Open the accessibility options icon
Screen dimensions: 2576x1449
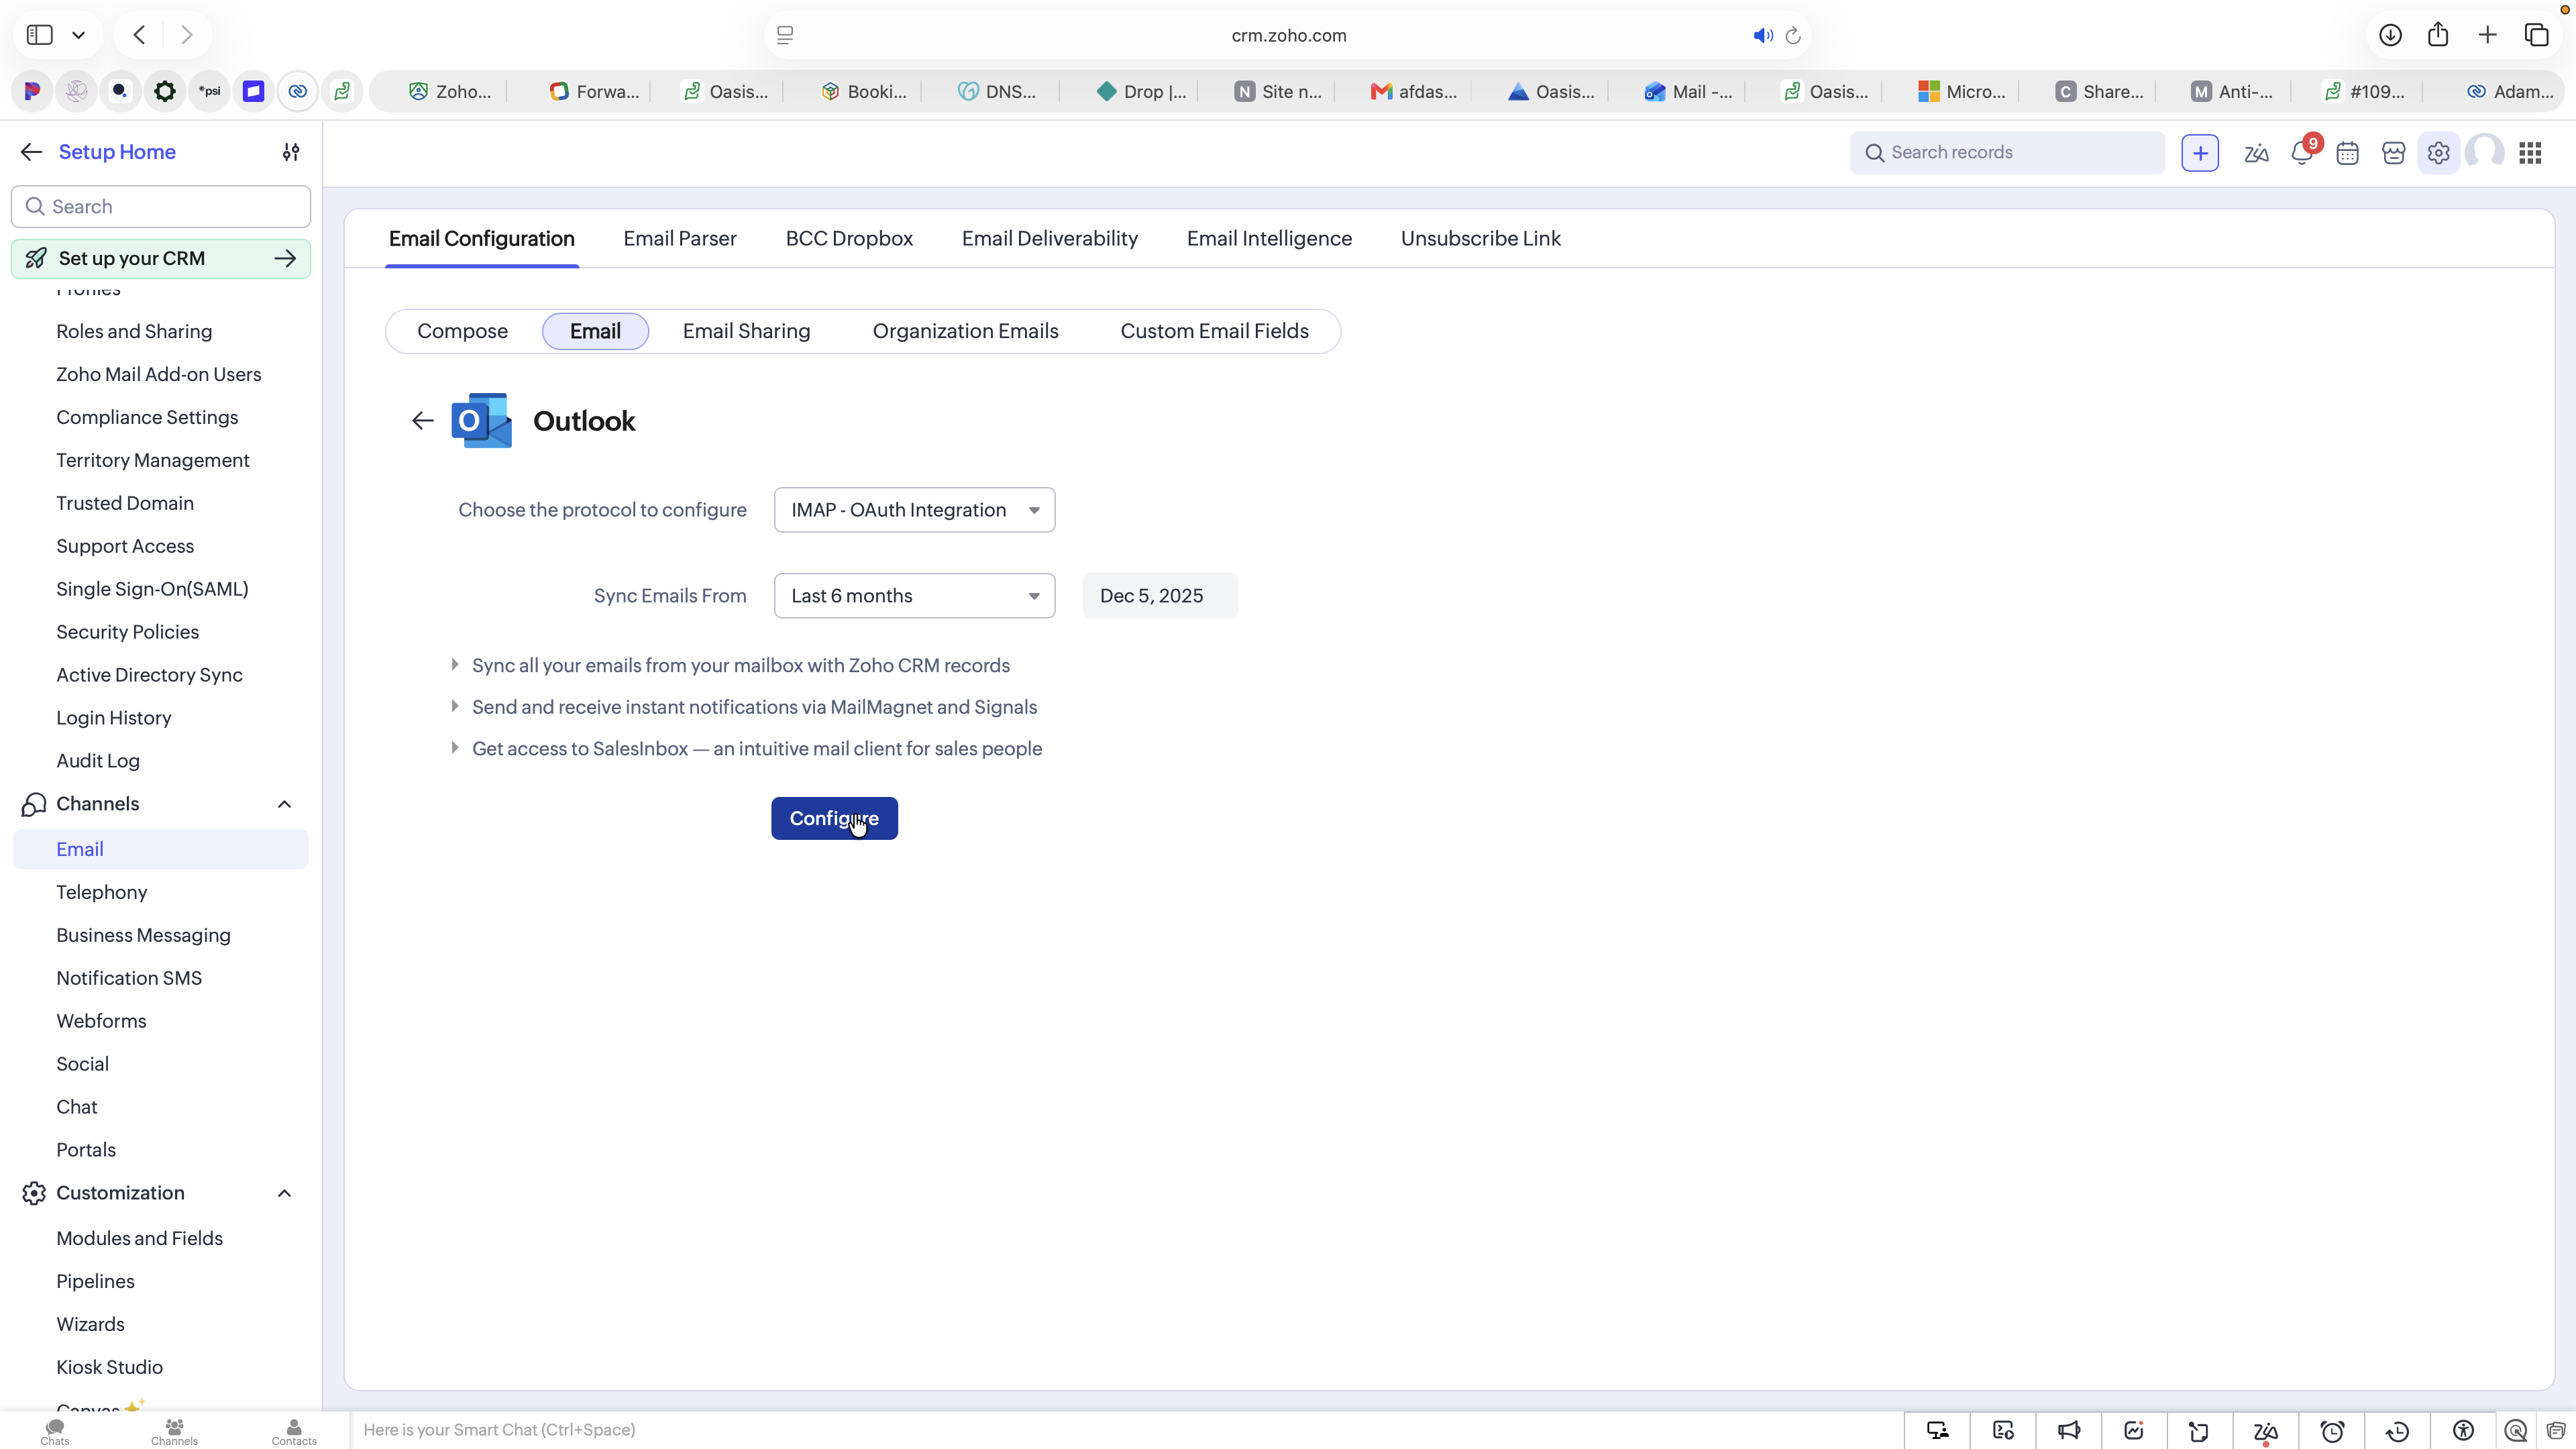tap(2463, 1431)
